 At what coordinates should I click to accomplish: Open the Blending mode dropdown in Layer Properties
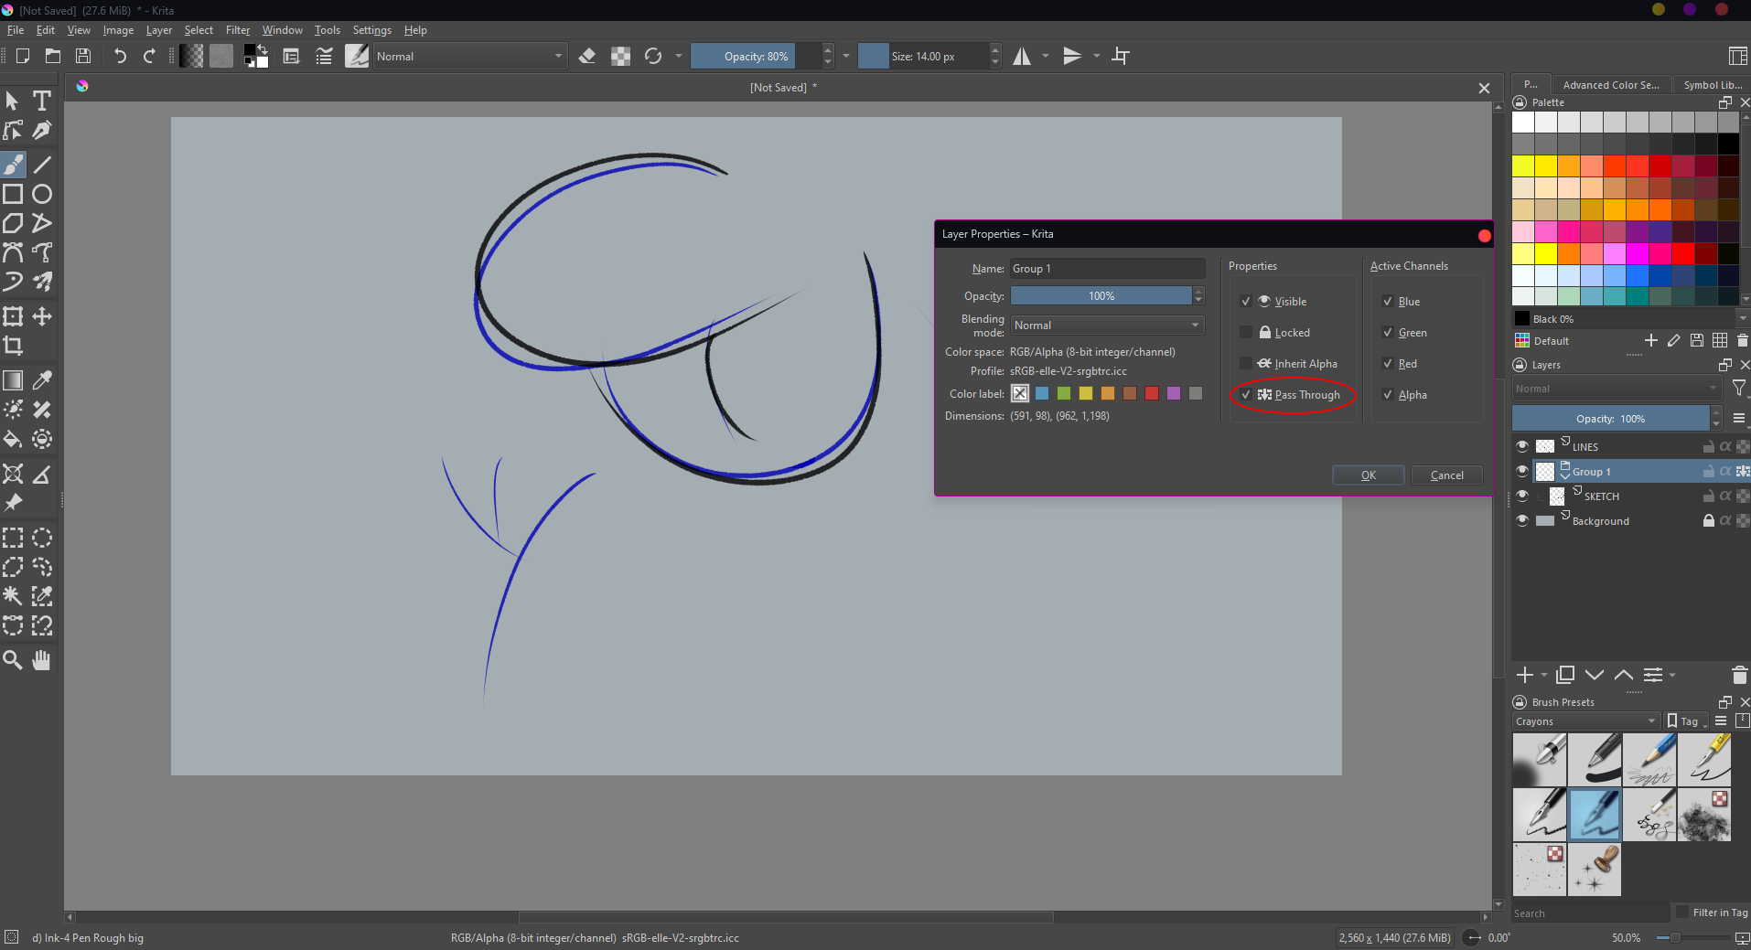(1106, 325)
